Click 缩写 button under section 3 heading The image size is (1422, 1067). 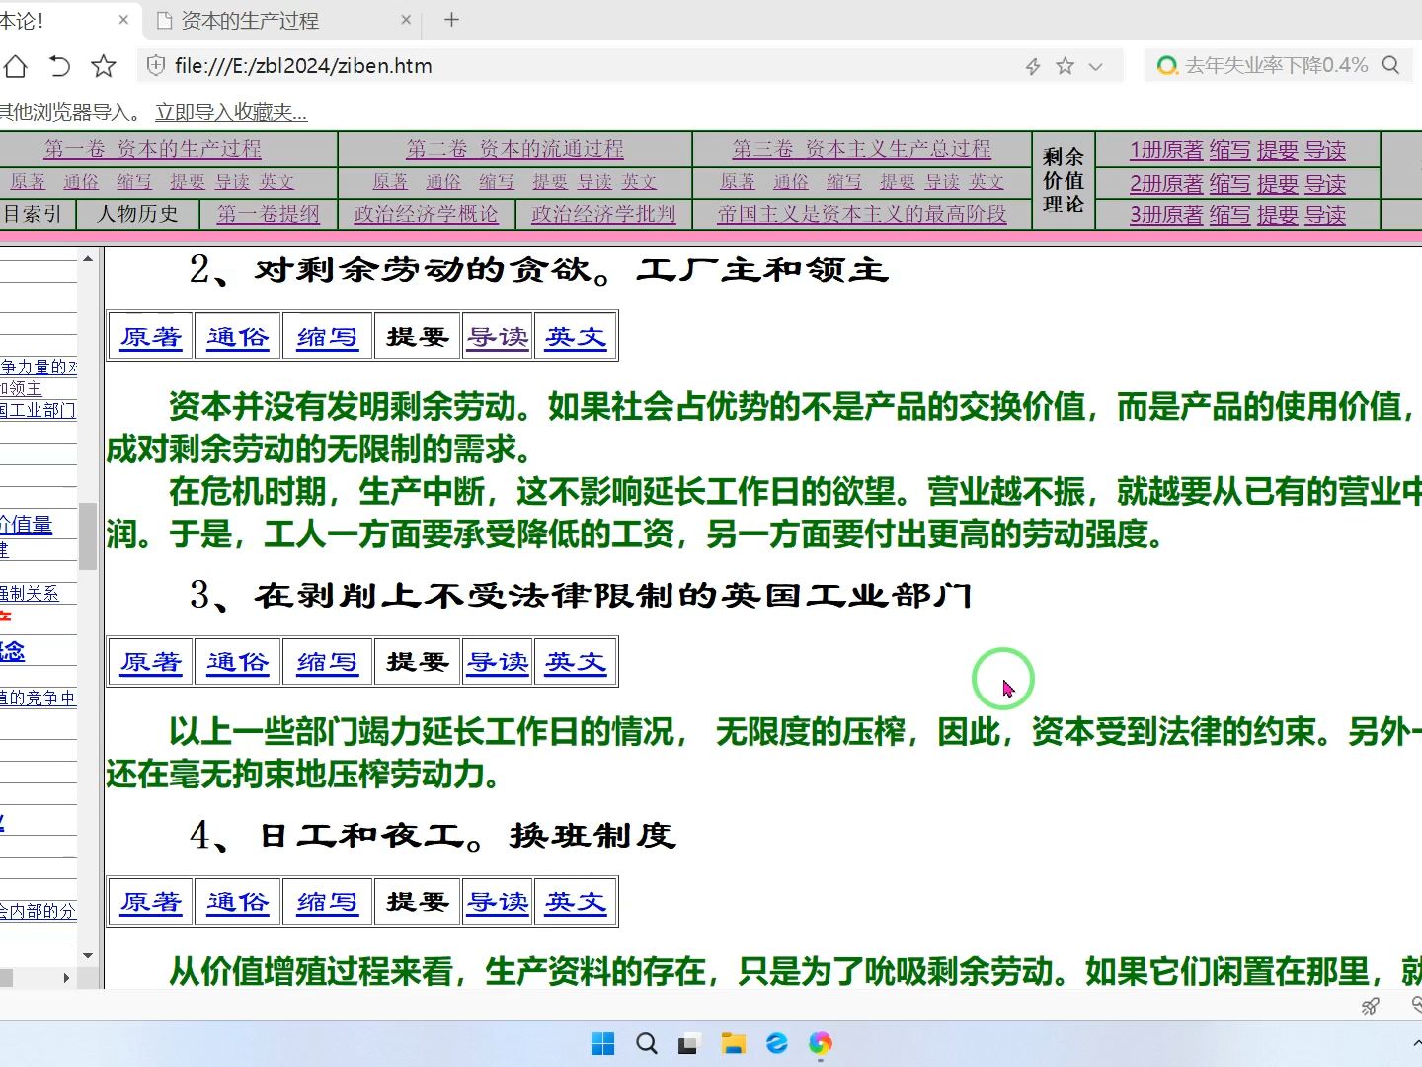327,662
